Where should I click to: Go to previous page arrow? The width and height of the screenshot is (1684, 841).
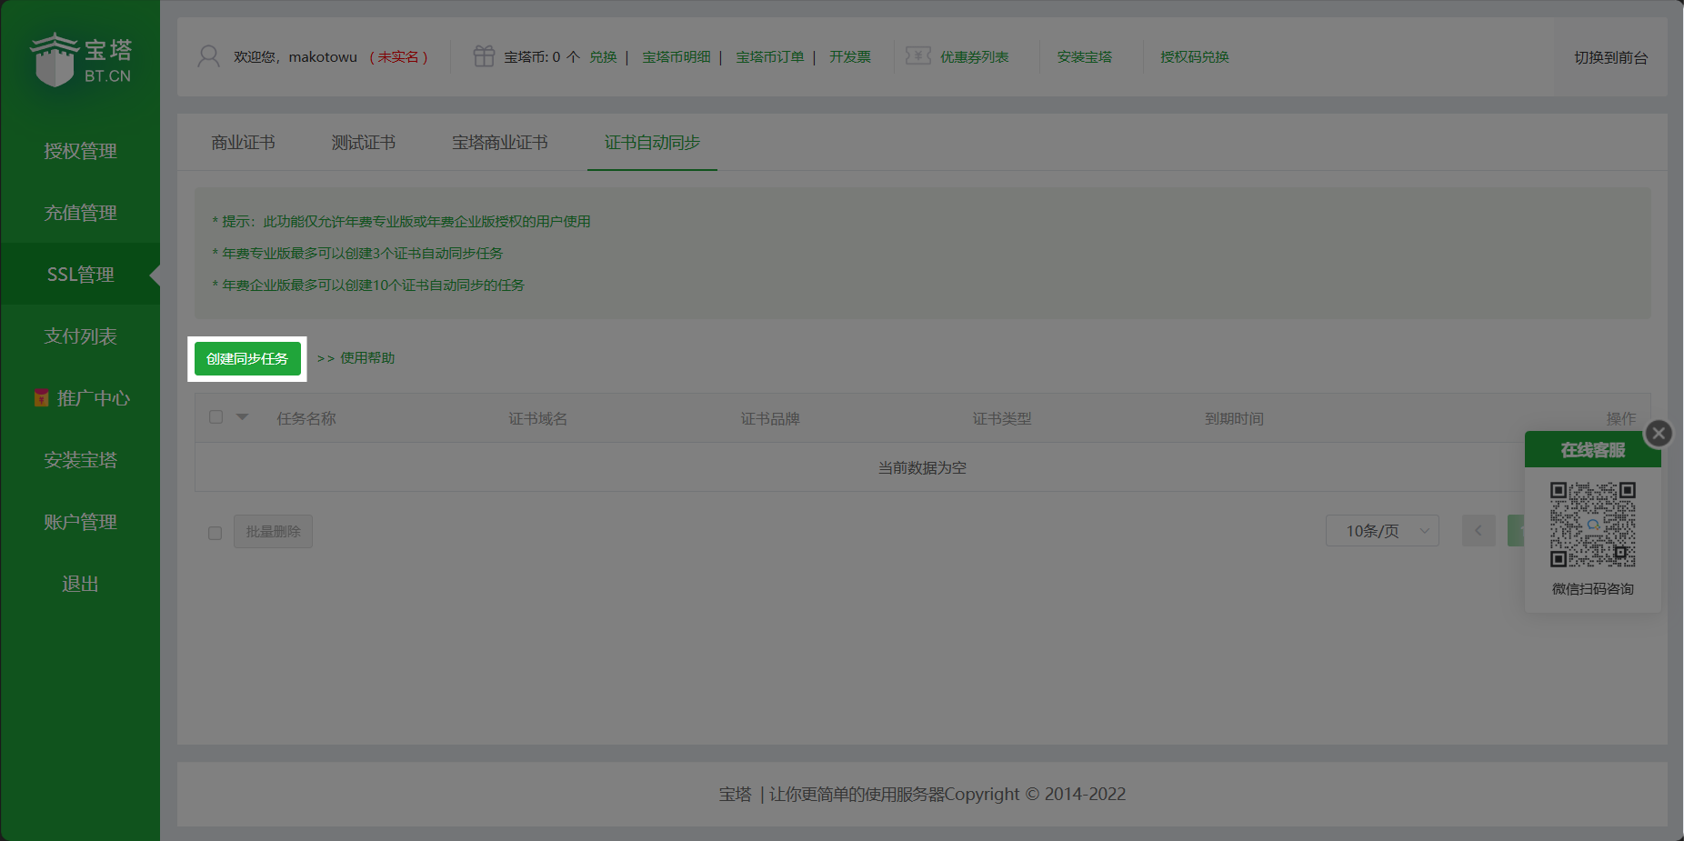(1478, 531)
